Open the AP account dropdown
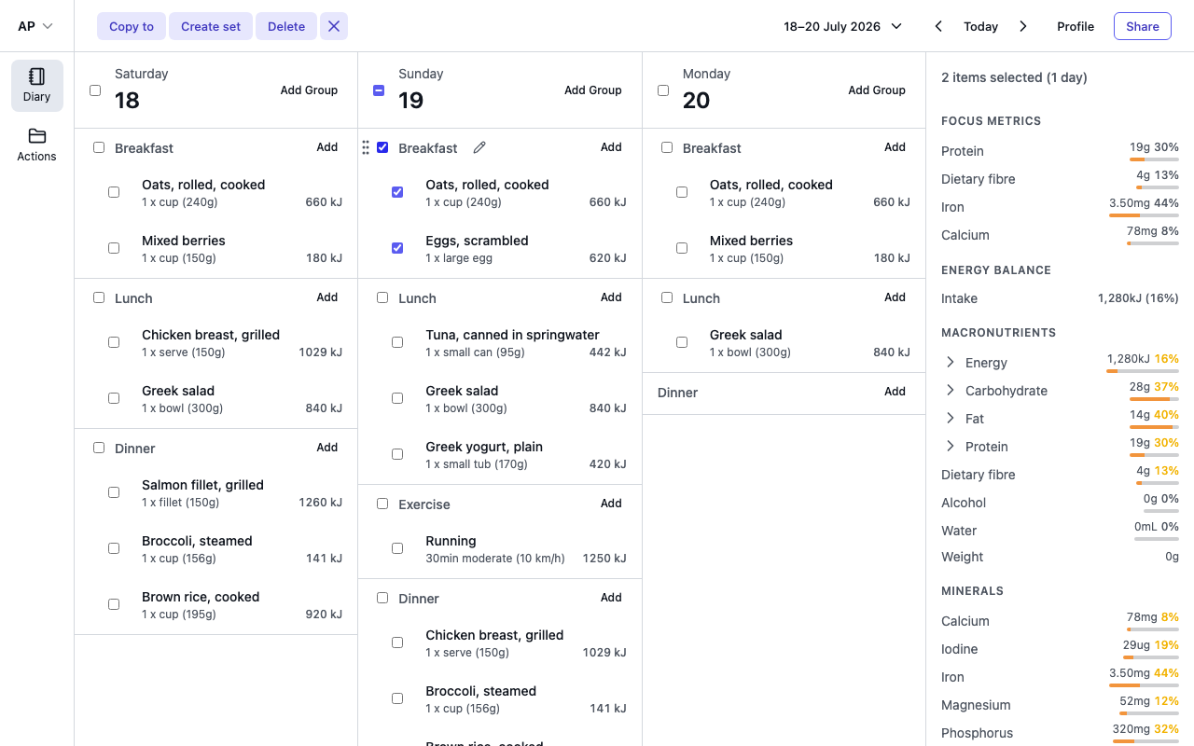Viewport: 1194px width, 746px height. coord(35,26)
